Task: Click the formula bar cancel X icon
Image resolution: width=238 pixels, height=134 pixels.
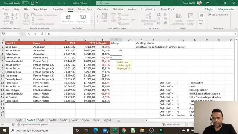Action: (29, 34)
